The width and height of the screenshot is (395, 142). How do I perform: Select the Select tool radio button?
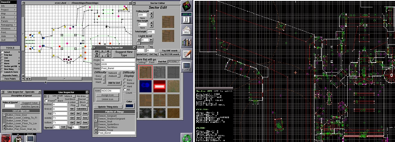[2, 52]
